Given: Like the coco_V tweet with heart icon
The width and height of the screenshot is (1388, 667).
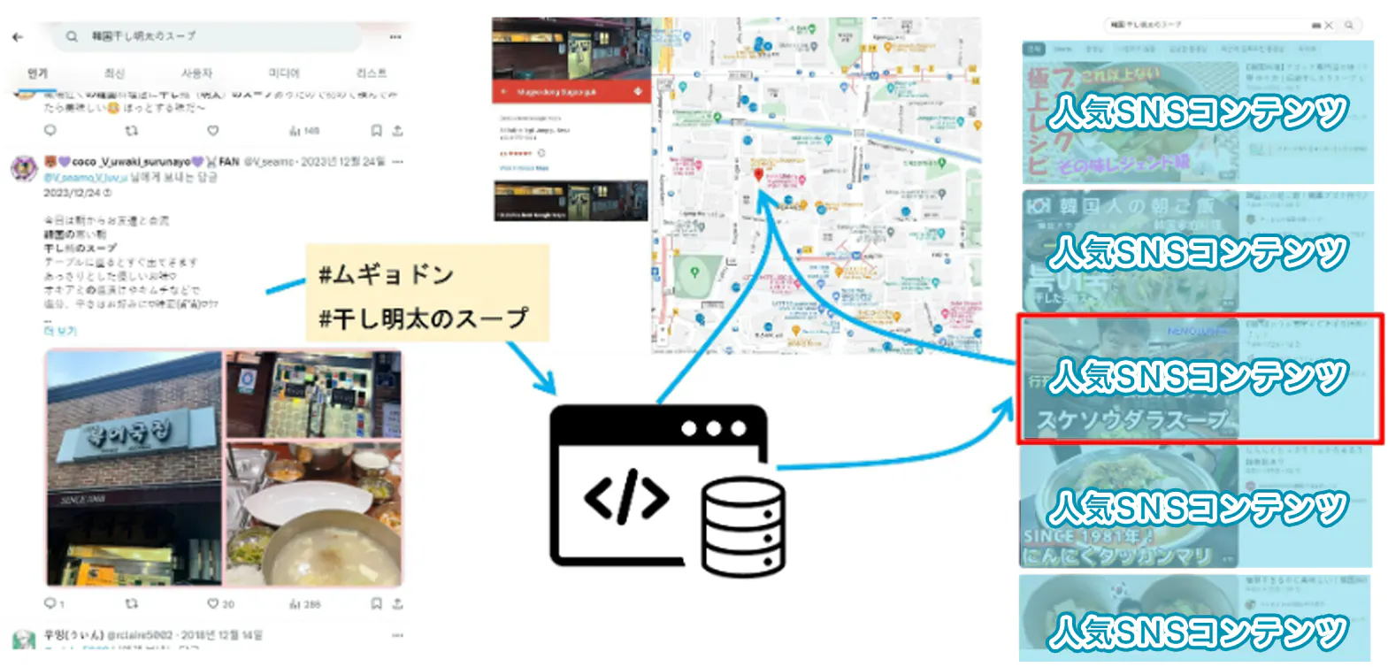Looking at the screenshot, I should (x=212, y=603).
